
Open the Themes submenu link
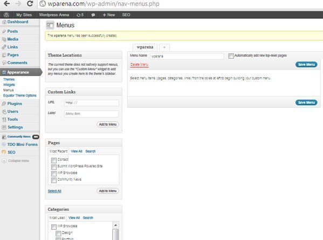[9, 79]
